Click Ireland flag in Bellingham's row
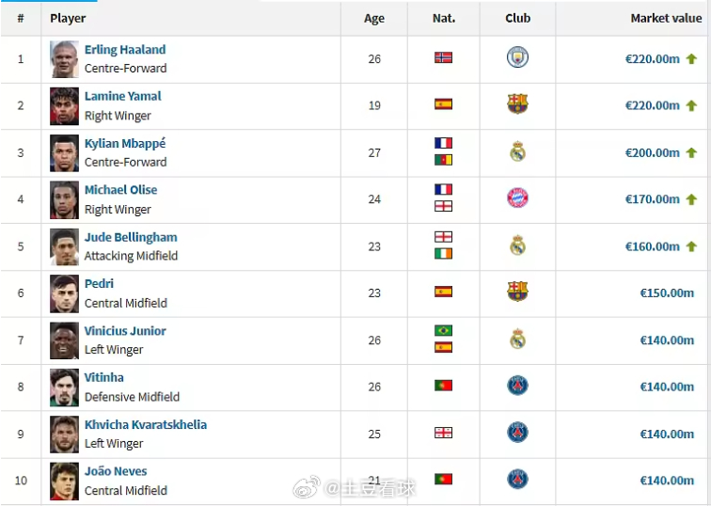This screenshot has height=506, width=711. (443, 253)
